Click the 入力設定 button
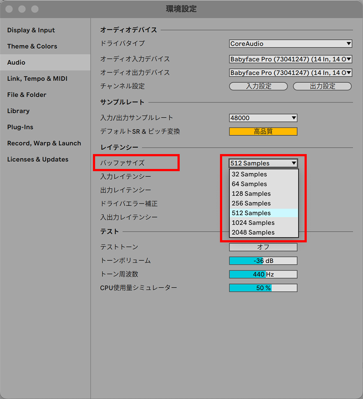This screenshot has height=399, width=363. [258, 86]
